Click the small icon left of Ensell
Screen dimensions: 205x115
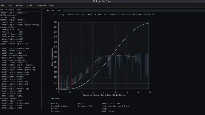click(x=52, y=98)
